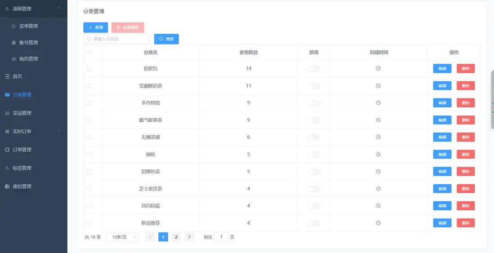Click the 实时订单 icon
The width and height of the screenshot is (494, 253).
[7, 131]
